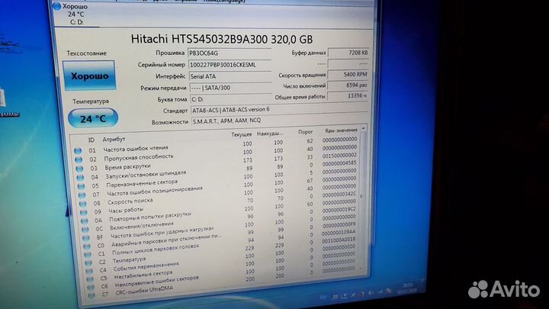Click the status circle for attribute 05
Viewport: 549px width, 309px height.
(x=81, y=186)
